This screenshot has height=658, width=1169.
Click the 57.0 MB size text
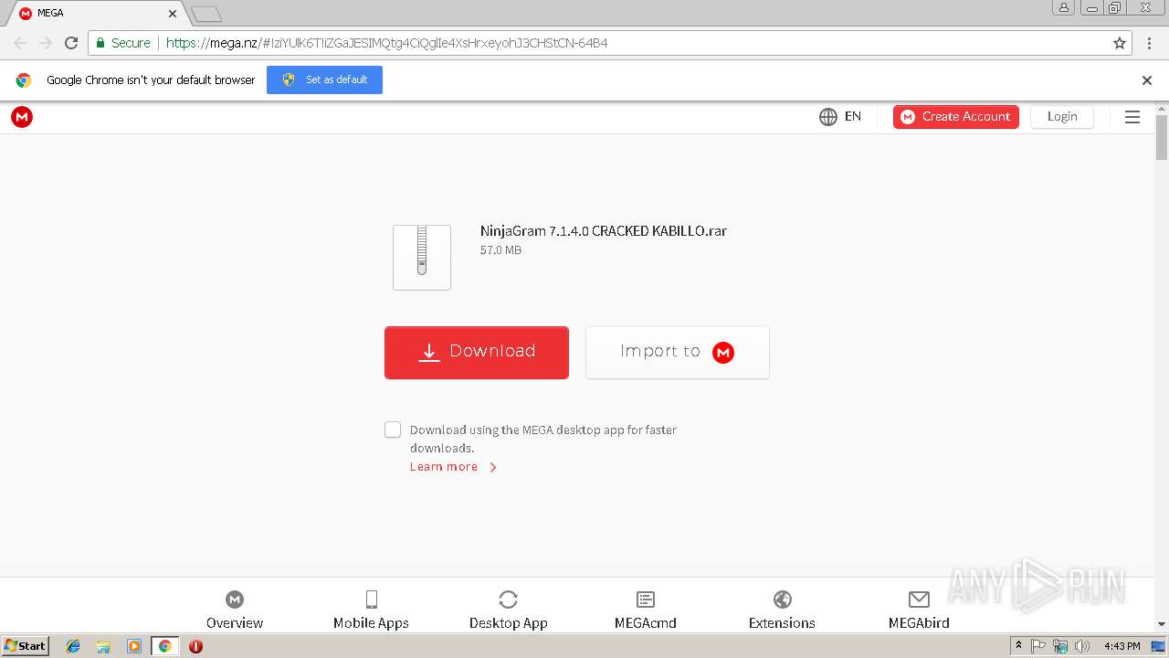pyautogui.click(x=500, y=250)
